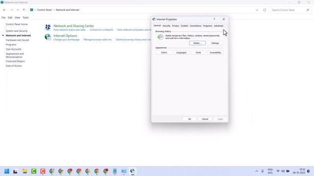The height and width of the screenshot is (176, 314).
Task: Open the View menu
Action: 18,18
